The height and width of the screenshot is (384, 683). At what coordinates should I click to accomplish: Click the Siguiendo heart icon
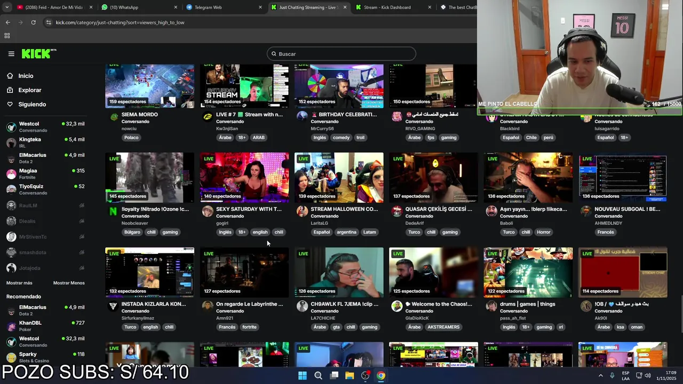click(10, 105)
